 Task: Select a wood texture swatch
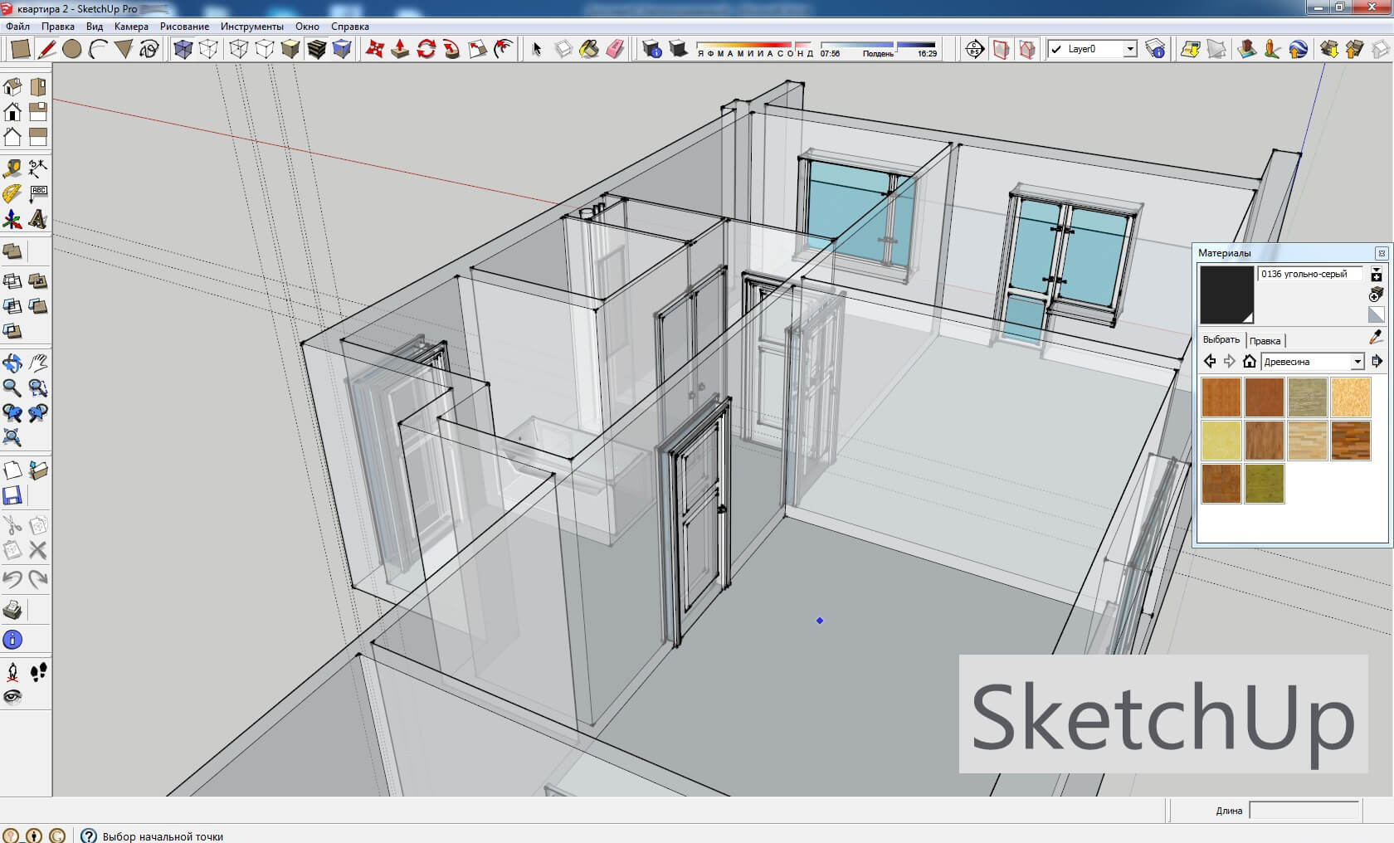(x=1220, y=397)
